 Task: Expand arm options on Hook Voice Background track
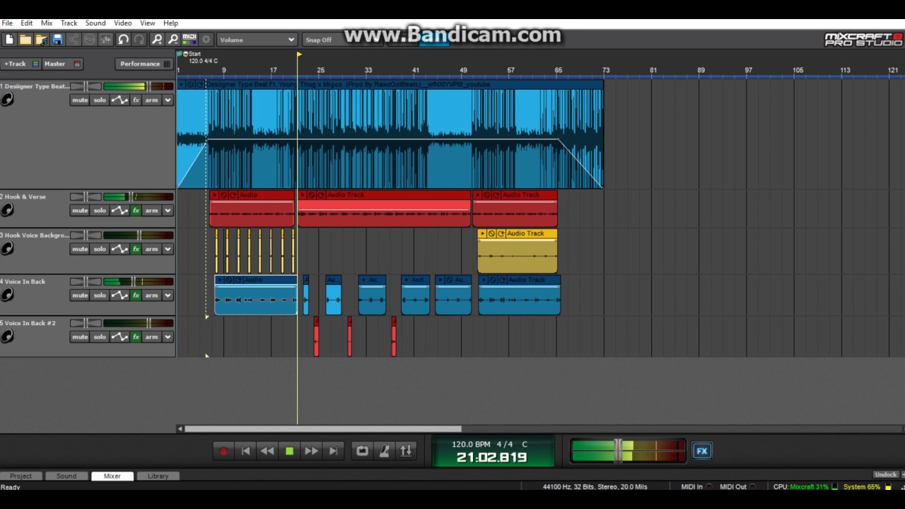pyautogui.click(x=168, y=249)
